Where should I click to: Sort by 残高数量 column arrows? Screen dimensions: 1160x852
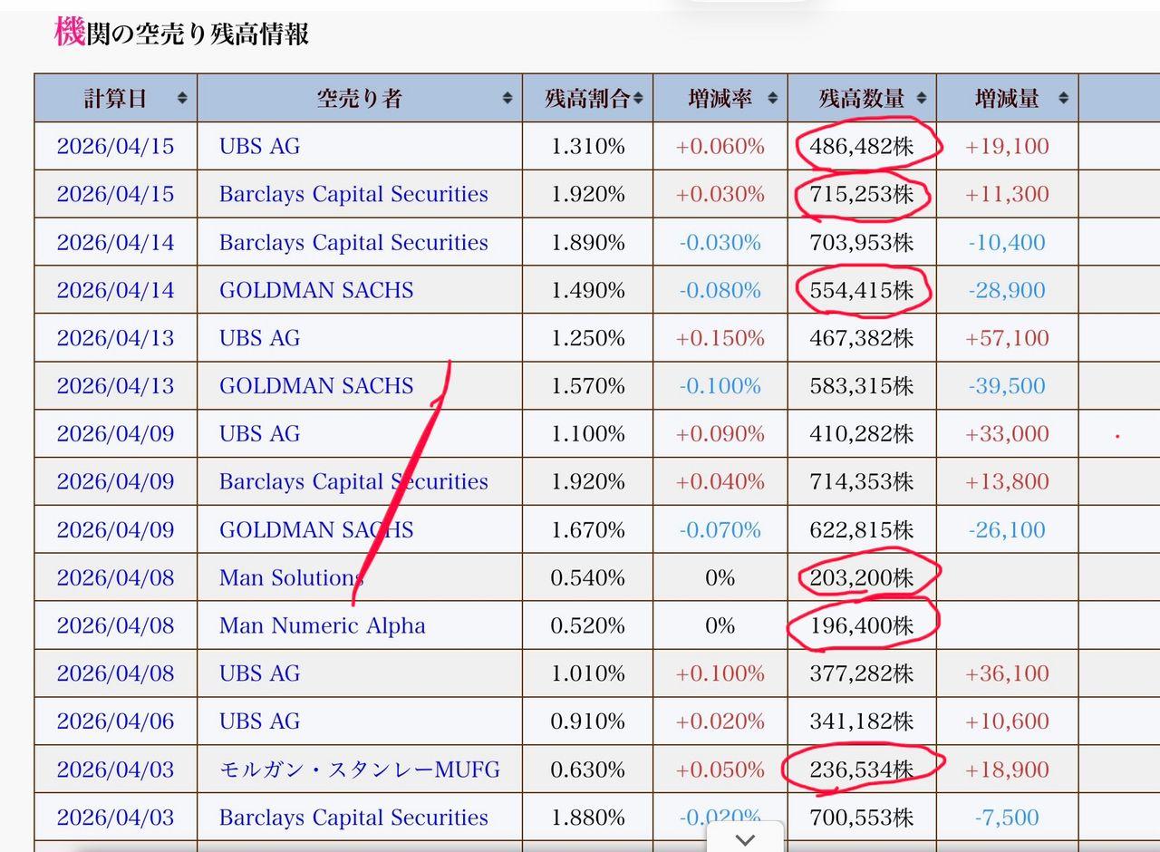point(922,99)
